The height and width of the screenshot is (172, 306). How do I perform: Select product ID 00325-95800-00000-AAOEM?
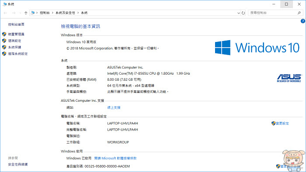[x=107, y=166]
